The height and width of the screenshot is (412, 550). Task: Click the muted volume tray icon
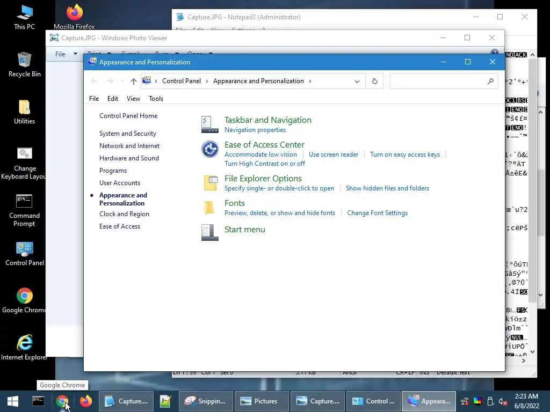click(503, 401)
